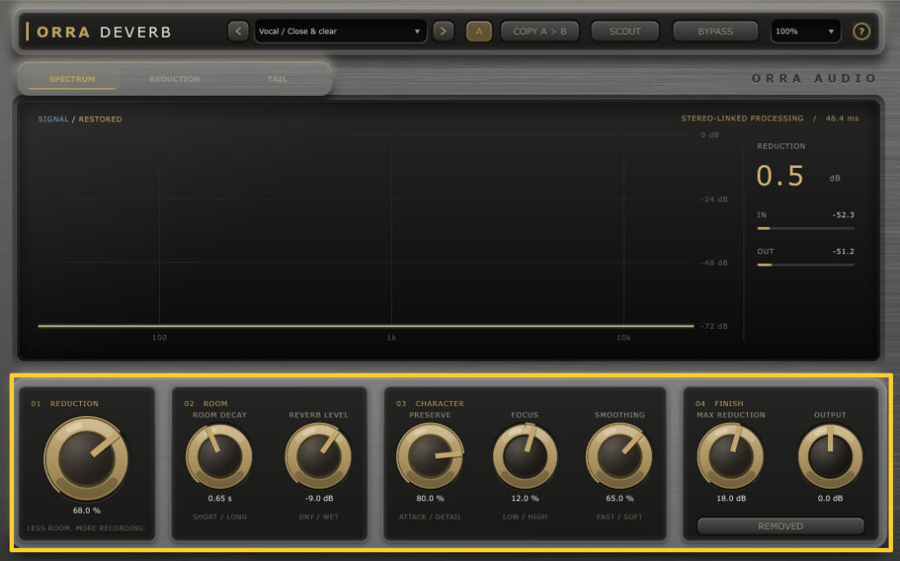Click the 65.0 % smoothing value

620,498
